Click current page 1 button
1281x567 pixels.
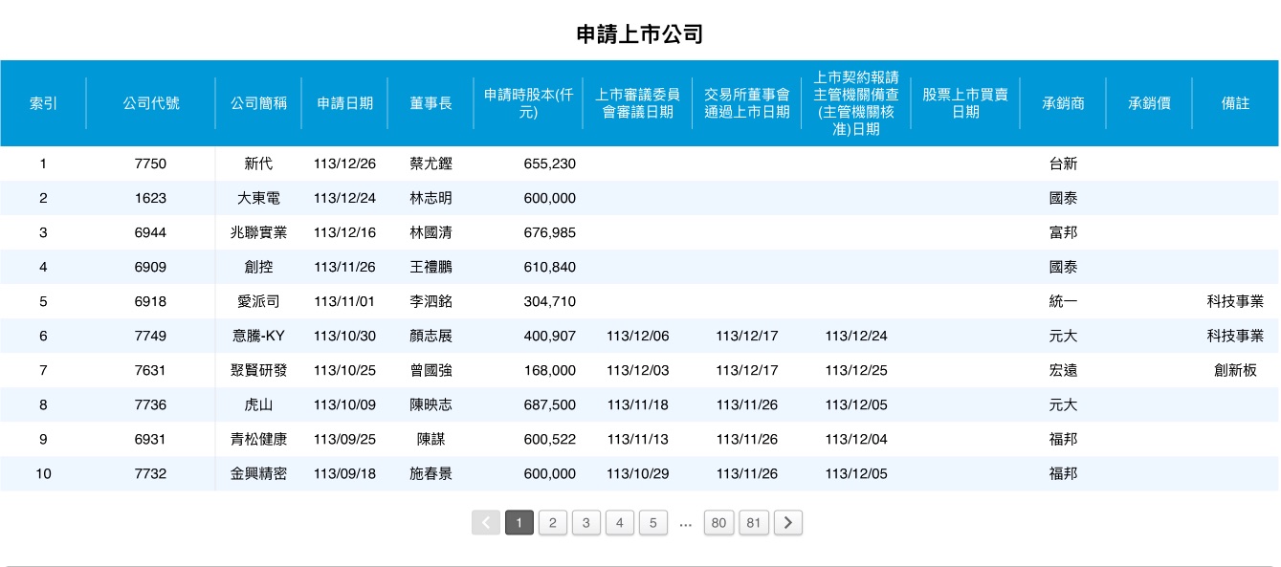[519, 522]
